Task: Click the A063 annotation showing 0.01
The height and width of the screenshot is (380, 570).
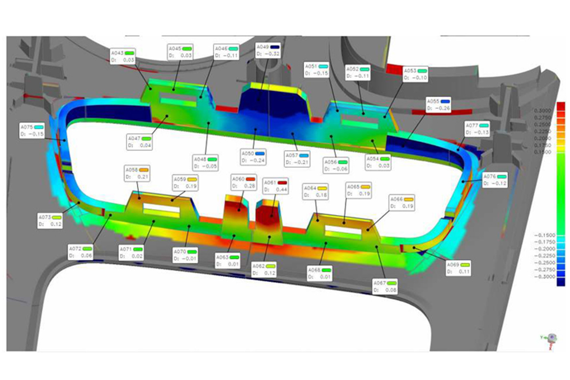Action: (x=228, y=260)
